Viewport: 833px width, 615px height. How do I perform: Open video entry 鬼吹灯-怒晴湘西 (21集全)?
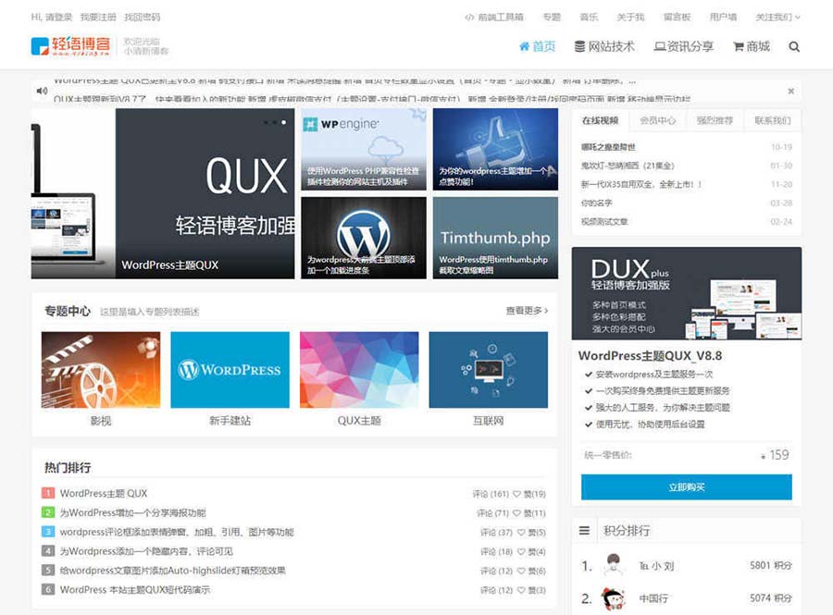tap(628, 166)
